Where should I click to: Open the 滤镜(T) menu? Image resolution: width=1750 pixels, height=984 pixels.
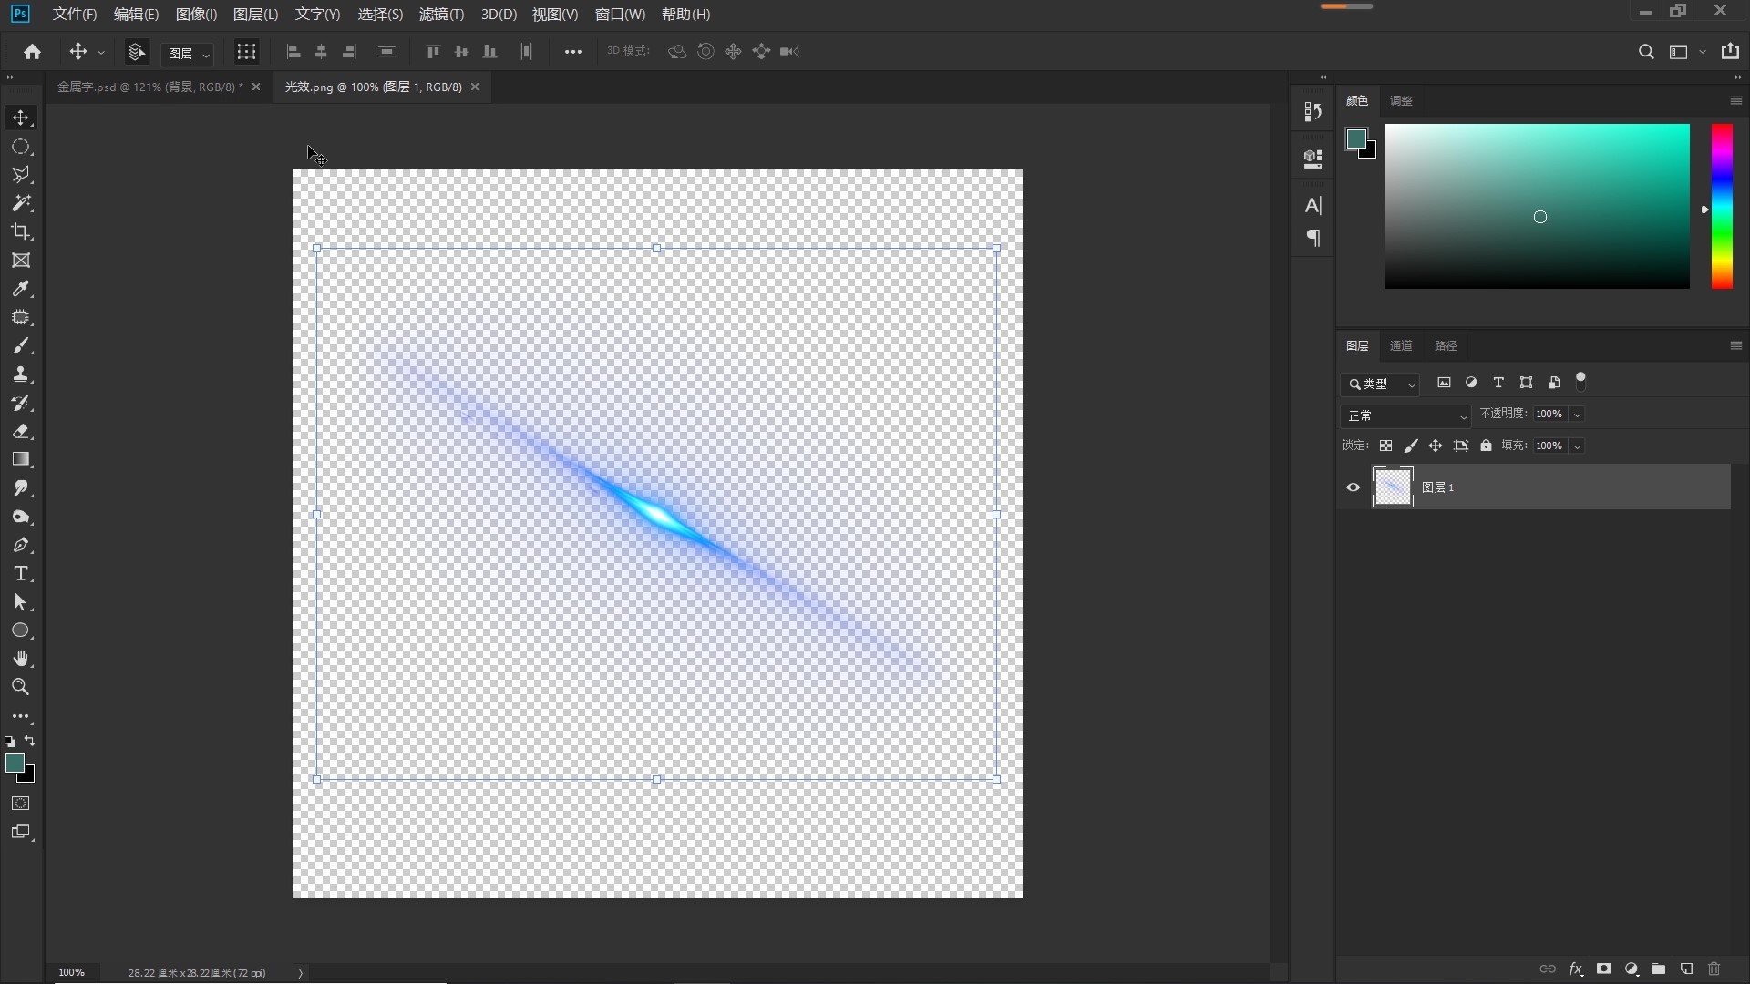(441, 15)
